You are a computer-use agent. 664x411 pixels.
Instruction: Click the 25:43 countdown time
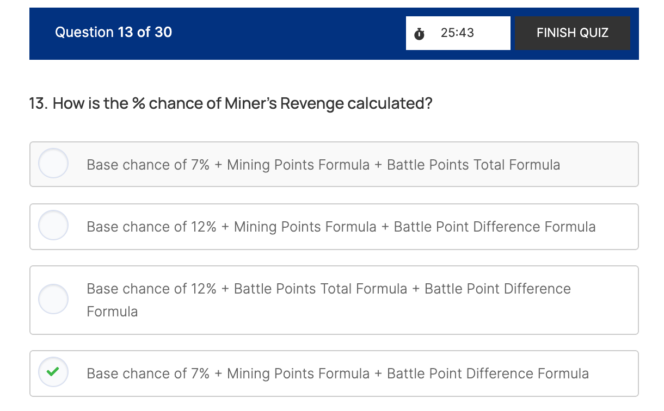tap(457, 33)
